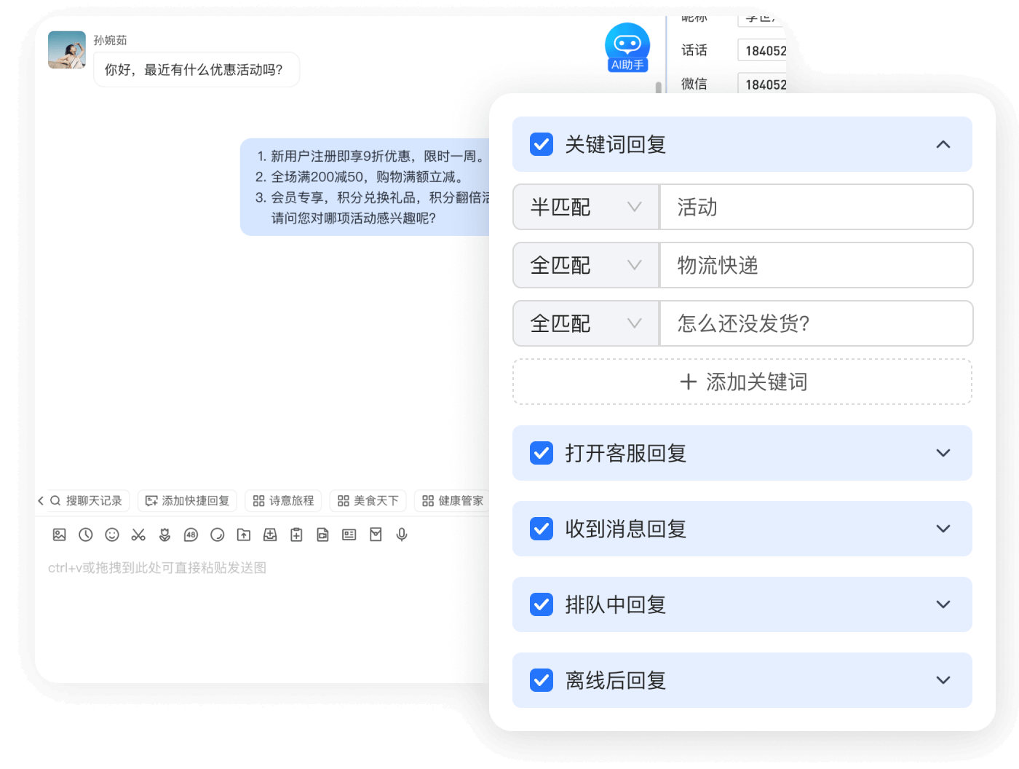Click the business card icon

point(349,535)
